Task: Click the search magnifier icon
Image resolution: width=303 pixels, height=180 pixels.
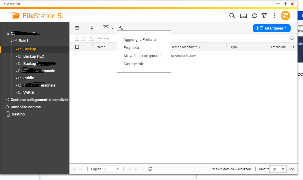Action: pos(232,16)
